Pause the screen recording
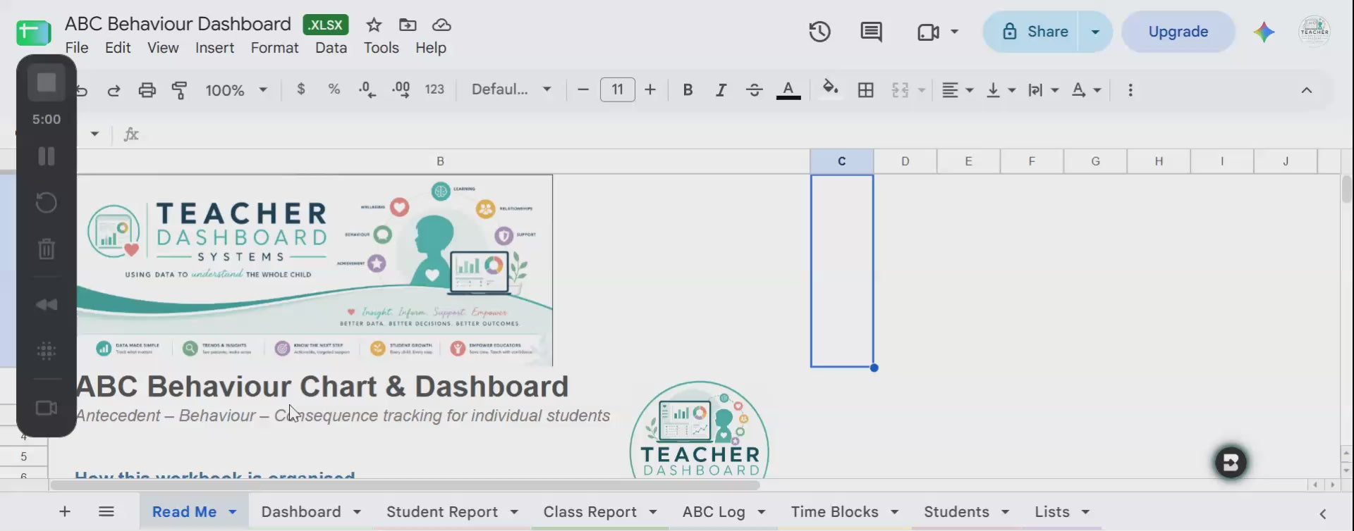The height and width of the screenshot is (531, 1354). click(x=47, y=156)
